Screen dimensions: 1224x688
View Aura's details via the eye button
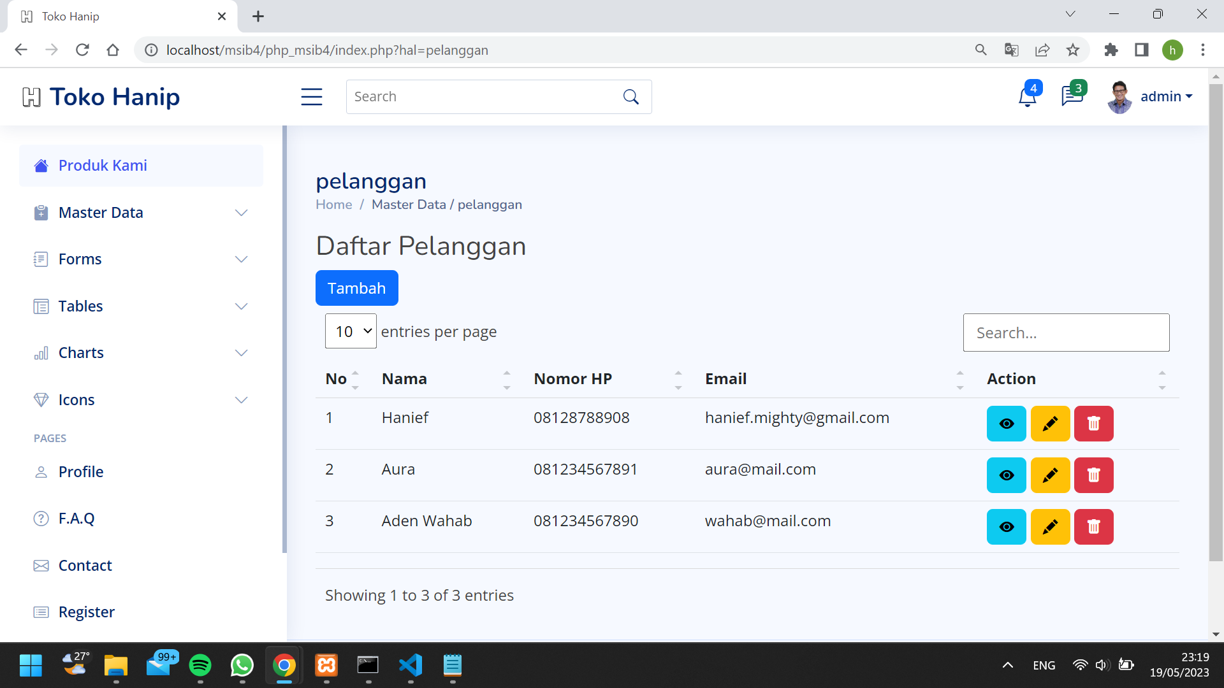tap(1006, 475)
